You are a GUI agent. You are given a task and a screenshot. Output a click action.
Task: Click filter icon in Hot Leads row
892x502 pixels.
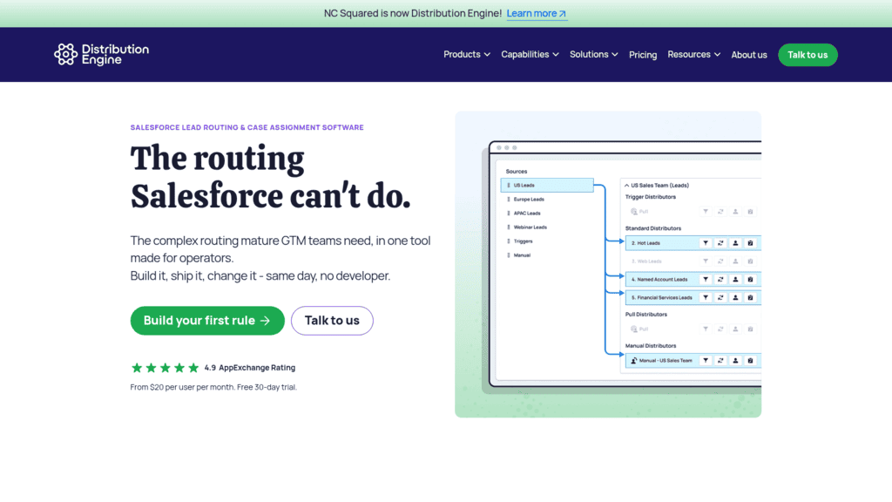click(x=706, y=243)
